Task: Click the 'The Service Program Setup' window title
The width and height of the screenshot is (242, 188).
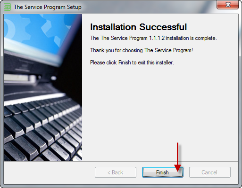Action: pos(48,7)
